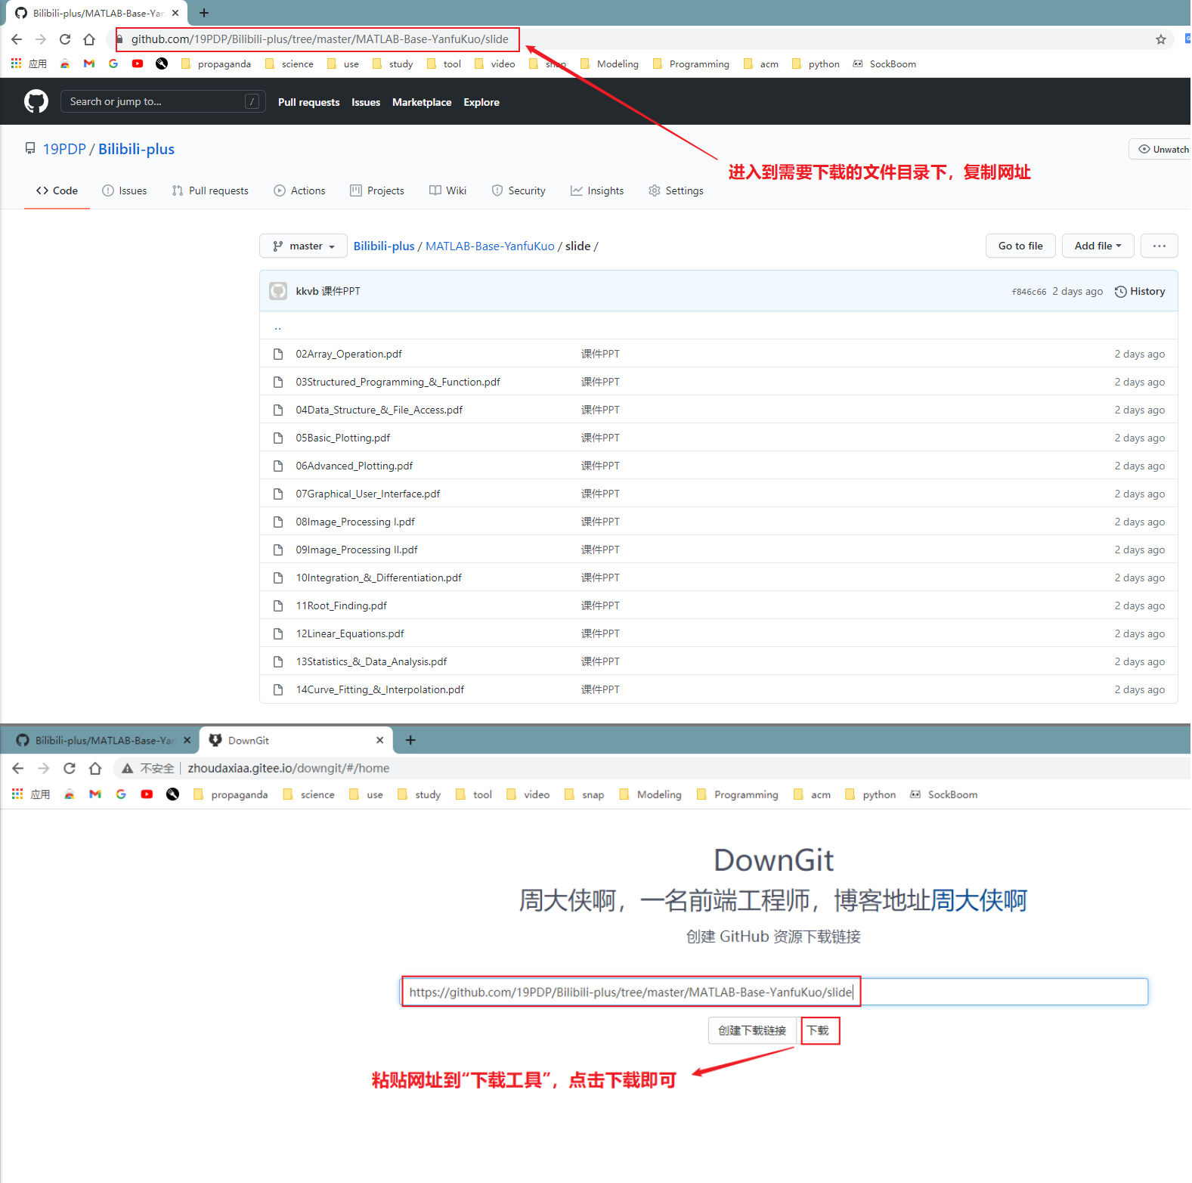Open the Insights tab
The height and width of the screenshot is (1183, 1192).
click(x=597, y=190)
